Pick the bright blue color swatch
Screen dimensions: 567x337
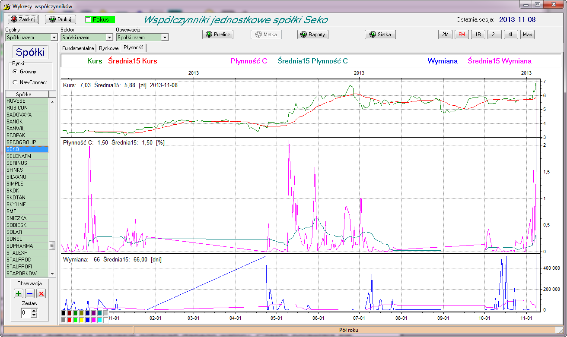point(88,320)
